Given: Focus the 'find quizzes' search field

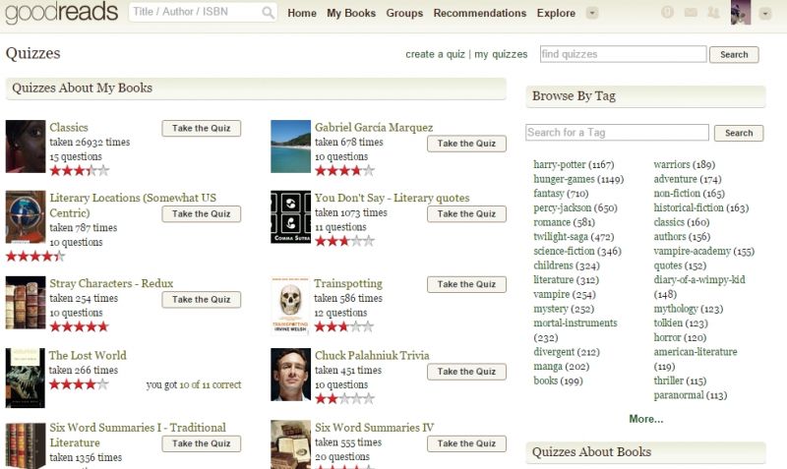Looking at the screenshot, I should [623, 54].
